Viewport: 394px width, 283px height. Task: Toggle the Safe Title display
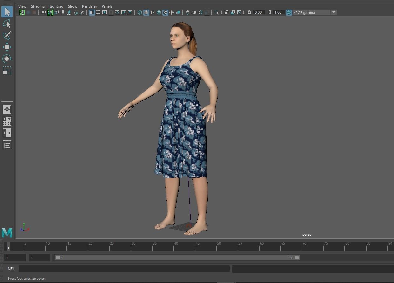(x=130, y=12)
